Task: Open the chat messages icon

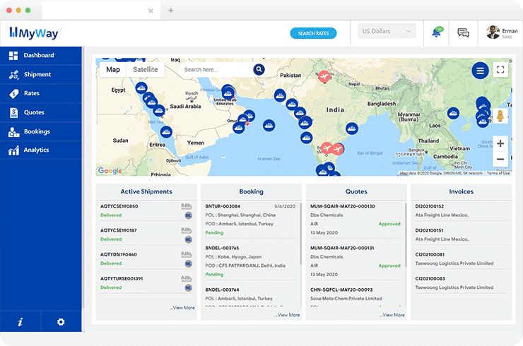Action: pos(464,32)
